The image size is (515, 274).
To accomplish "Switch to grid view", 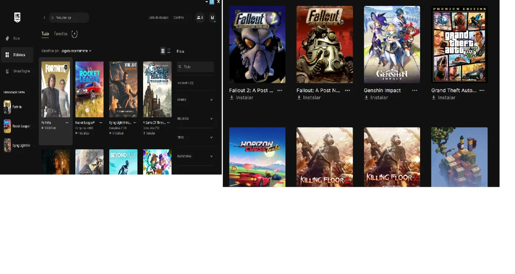I will click(x=163, y=51).
